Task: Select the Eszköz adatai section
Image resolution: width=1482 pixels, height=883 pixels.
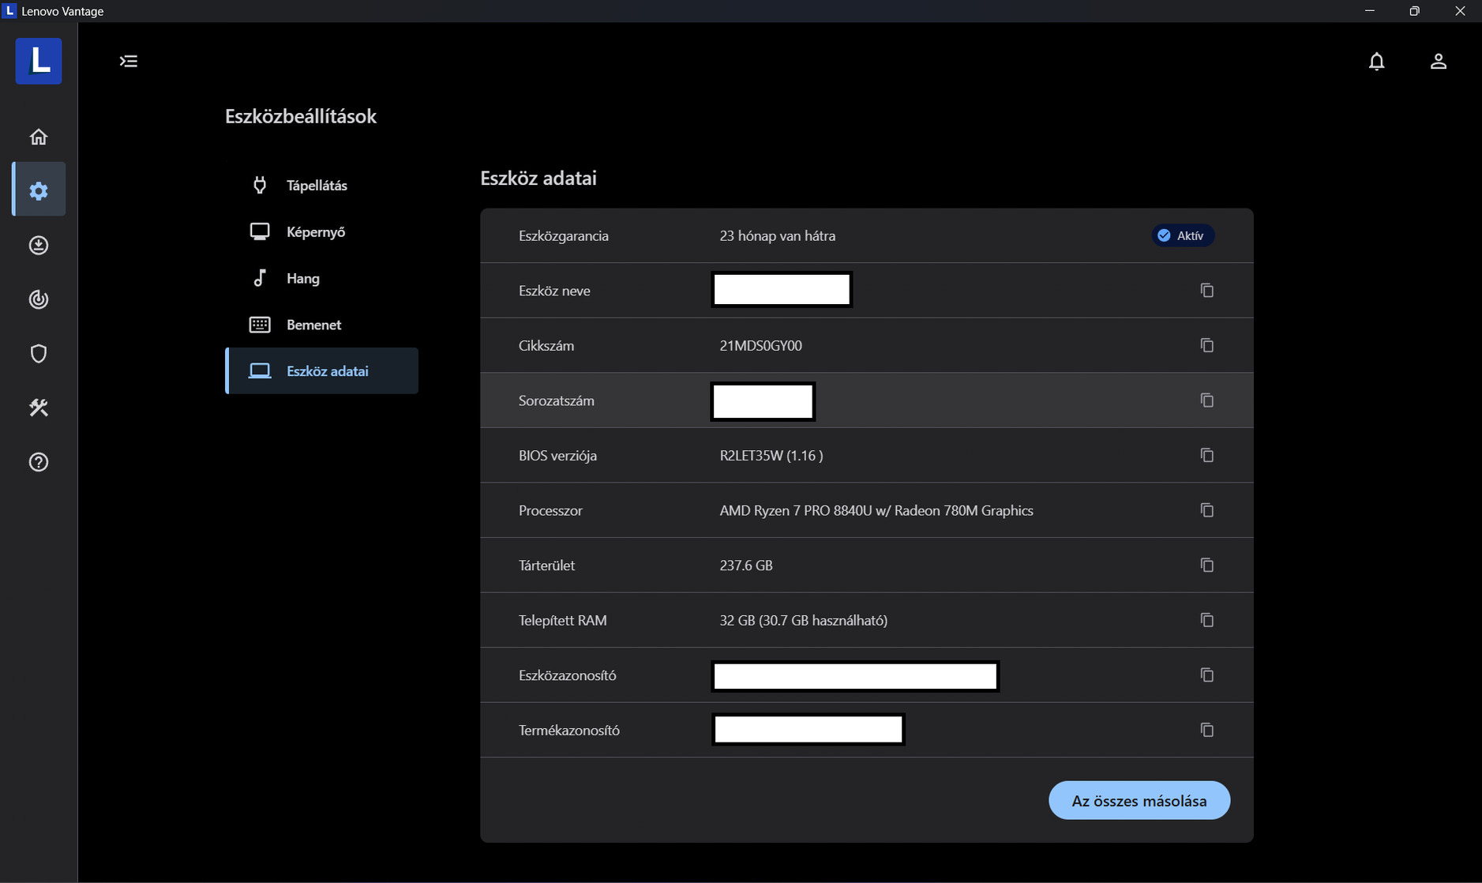Action: 322,370
